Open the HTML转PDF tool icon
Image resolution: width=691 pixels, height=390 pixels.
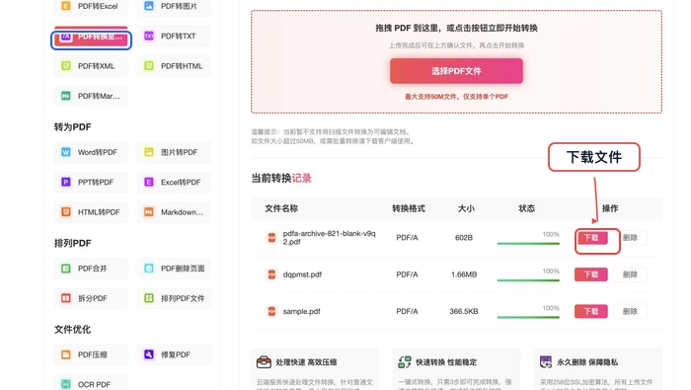click(x=66, y=212)
